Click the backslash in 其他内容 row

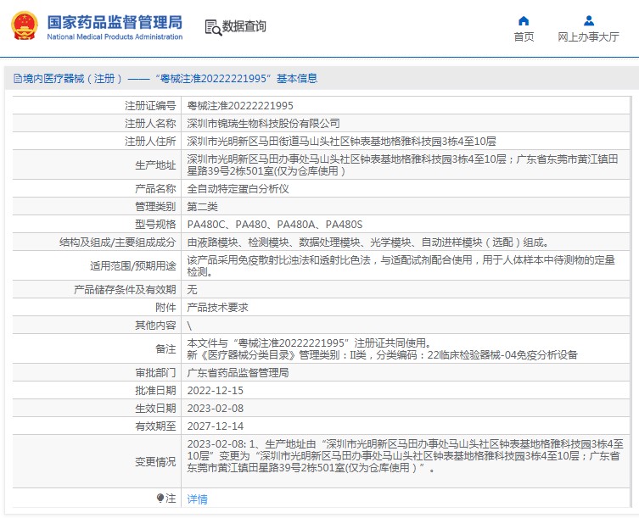click(189, 326)
